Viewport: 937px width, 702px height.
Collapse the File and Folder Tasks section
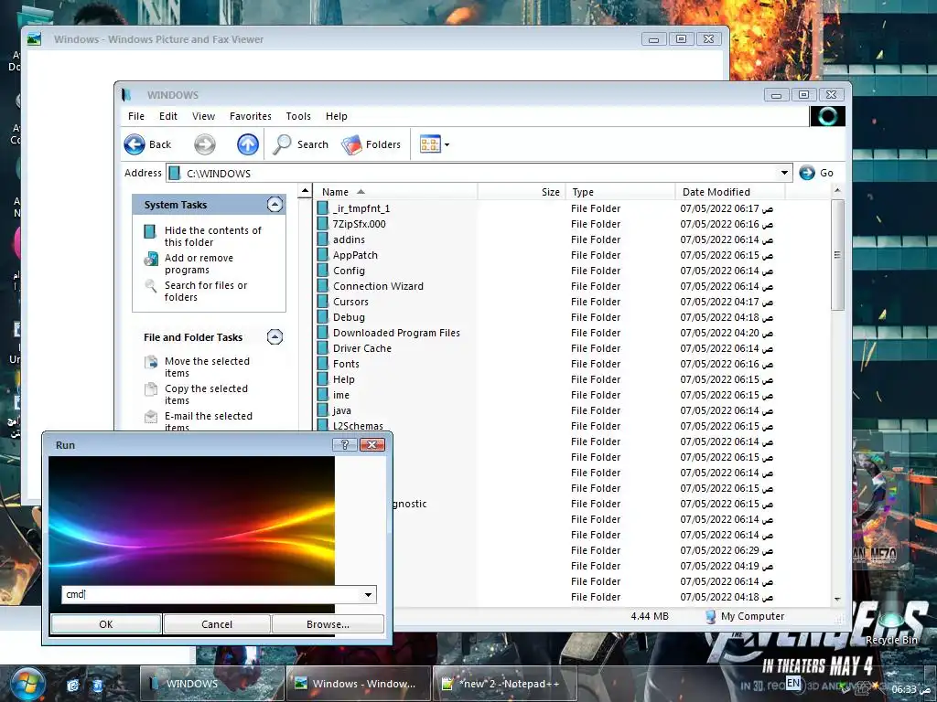tap(275, 337)
